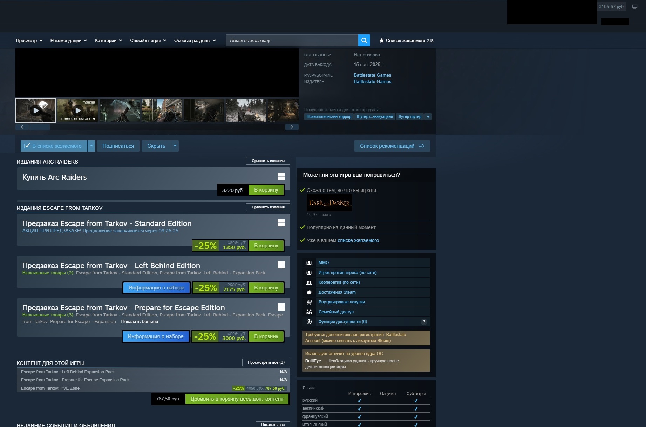Open the 'Скрыть' dropdown arrow
The height and width of the screenshot is (427, 646).
pos(175,146)
